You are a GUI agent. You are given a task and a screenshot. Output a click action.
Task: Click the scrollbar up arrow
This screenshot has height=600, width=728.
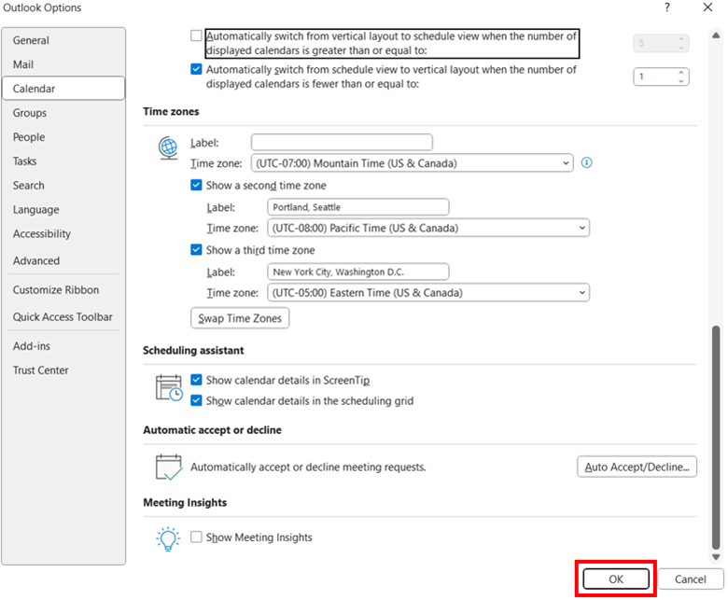point(716,35)
